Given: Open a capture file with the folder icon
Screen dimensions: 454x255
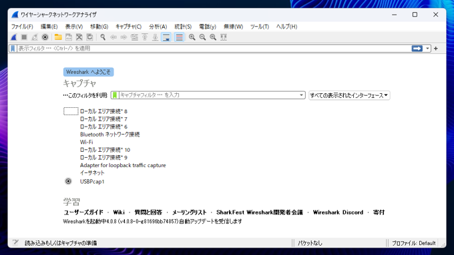Looking at the screenshot, I should (58, 37).
